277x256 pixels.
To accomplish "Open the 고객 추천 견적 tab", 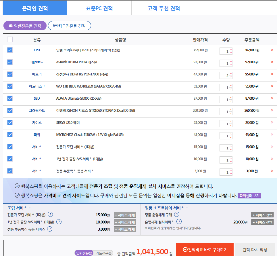I will [163, 8].
